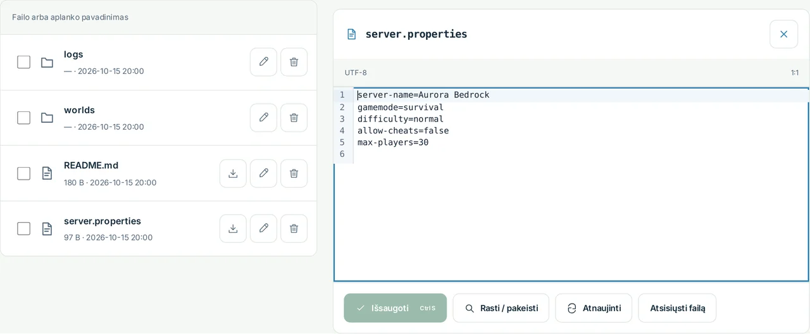Screen dimensions: 810x334
Task: Click the max-players=30 line
Action: (393, 142)
